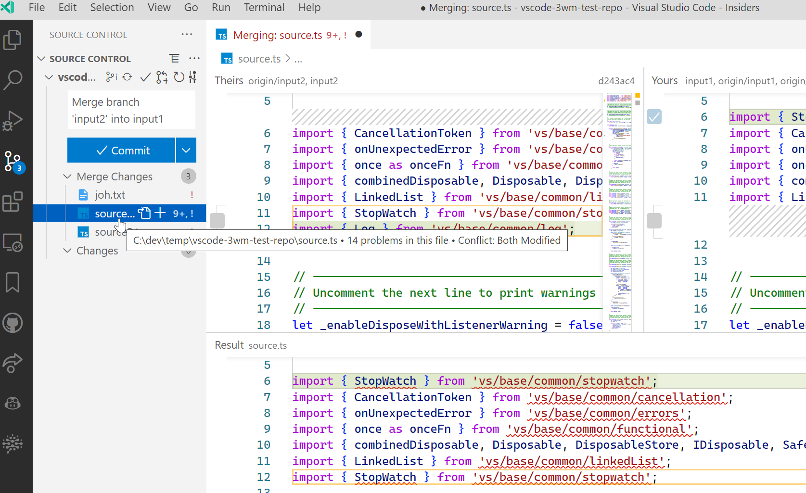Open the Run and Debug view
This screenshot has height=493, width=806.
13,120
